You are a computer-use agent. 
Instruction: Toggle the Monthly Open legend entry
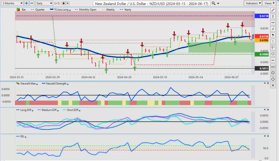[x=87, y=10]
